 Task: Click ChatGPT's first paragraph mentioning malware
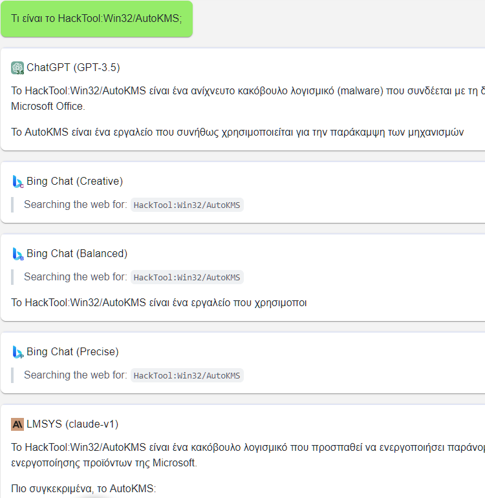[248, 98]
